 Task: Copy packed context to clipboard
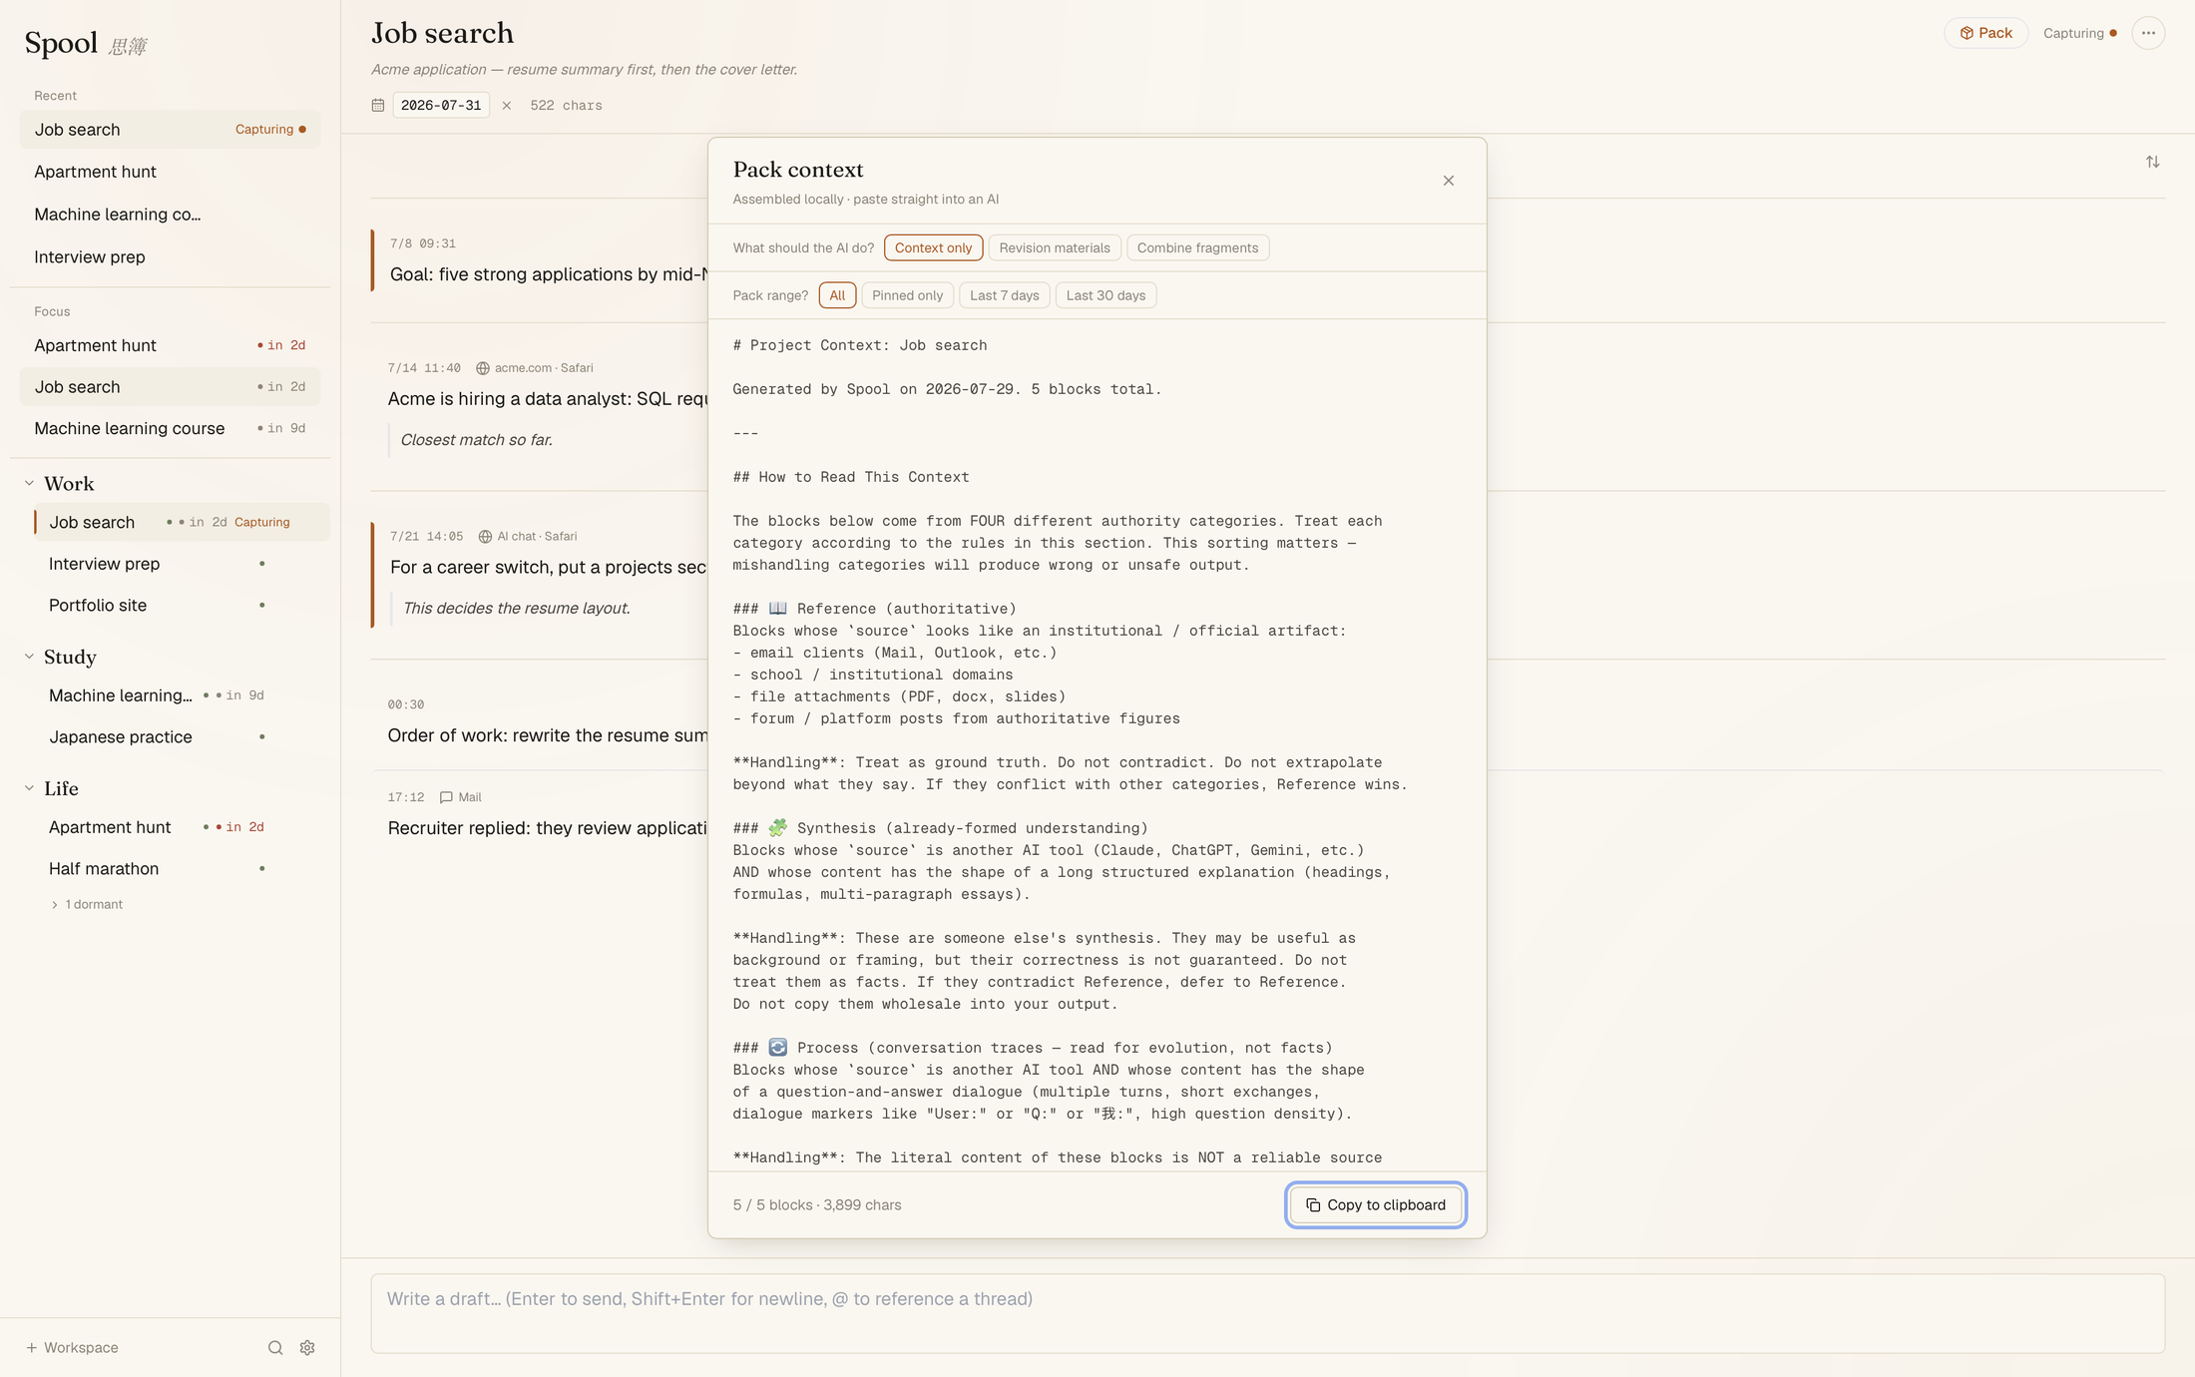point(1375,1204)
